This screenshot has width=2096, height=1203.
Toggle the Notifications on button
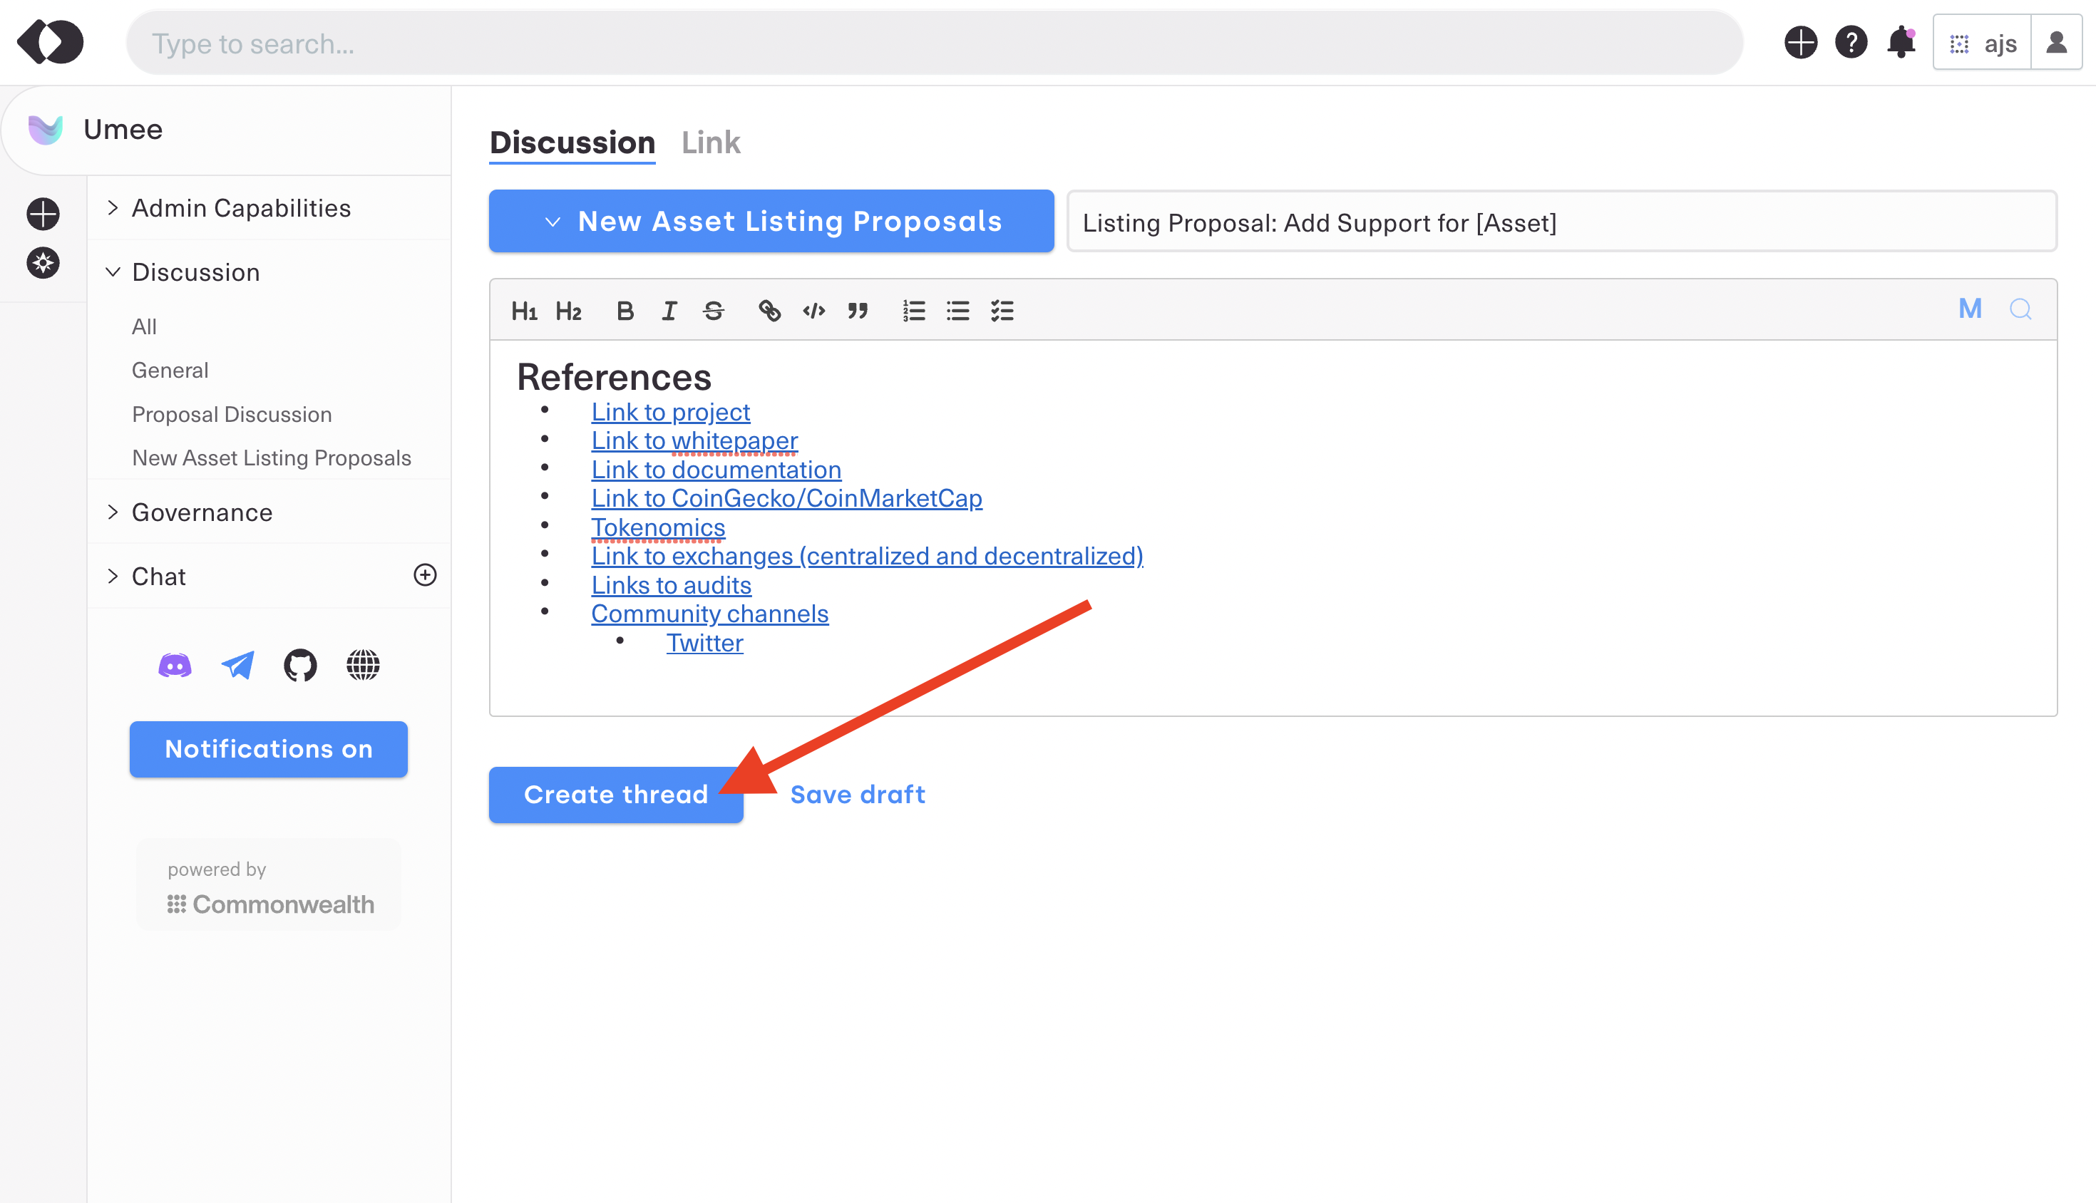[269, 750]
